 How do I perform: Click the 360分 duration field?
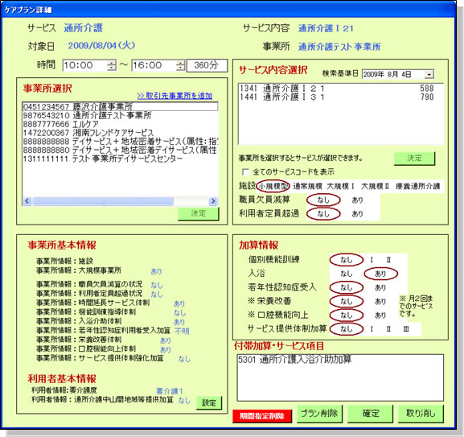coord(207,65)
